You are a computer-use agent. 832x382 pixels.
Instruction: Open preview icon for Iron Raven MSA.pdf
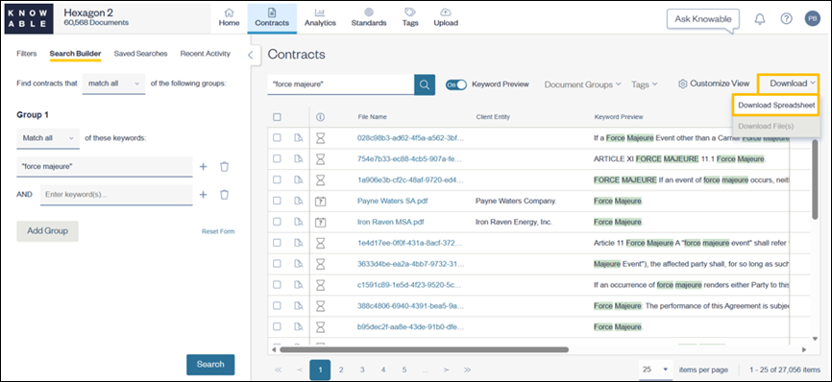click(298, 222)
